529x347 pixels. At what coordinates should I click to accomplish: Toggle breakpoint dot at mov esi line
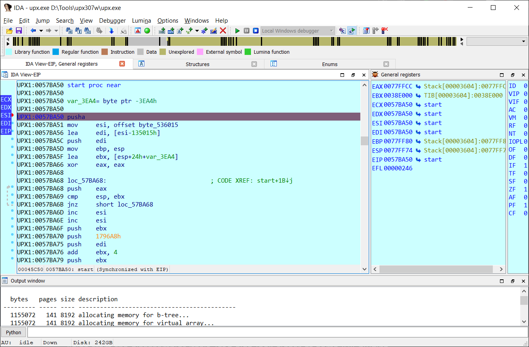coord(13,123)
